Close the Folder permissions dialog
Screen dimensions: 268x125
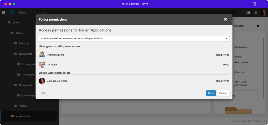[x=225, y=19]
